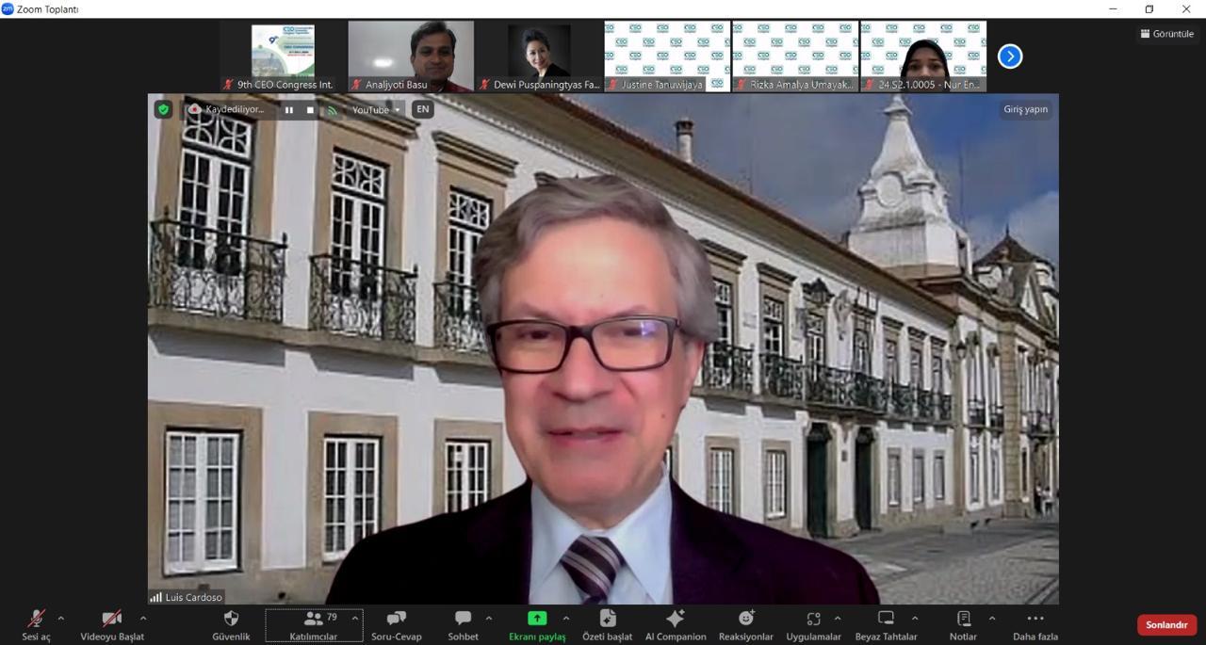Stop the recording
The height and width of the screenshot is (645, 1206).
[310, 110]
